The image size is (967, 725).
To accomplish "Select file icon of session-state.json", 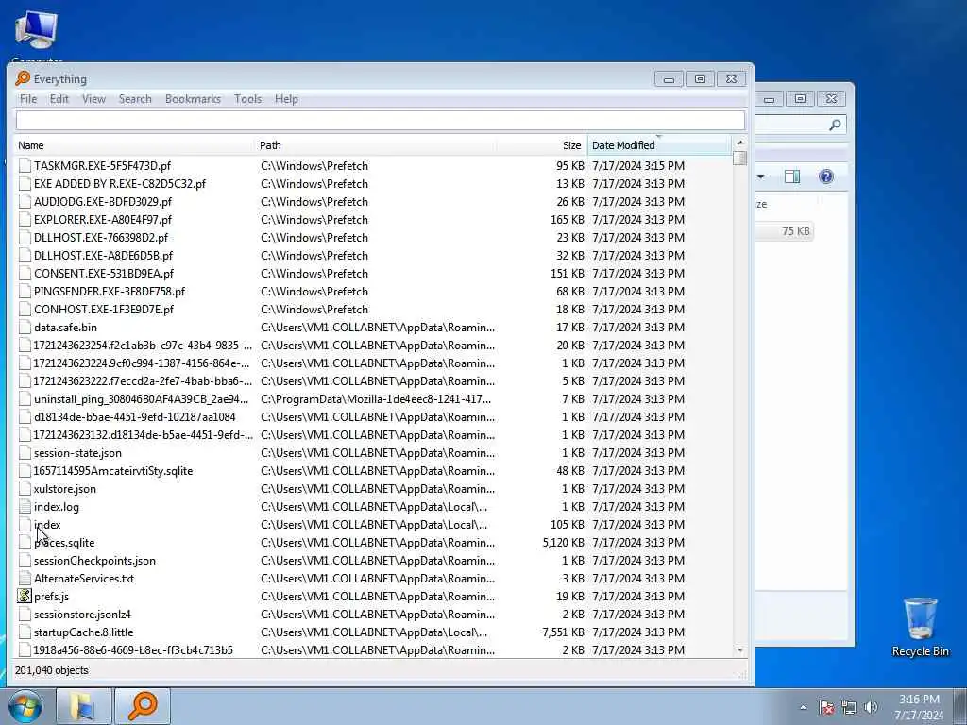I will 25,452.
